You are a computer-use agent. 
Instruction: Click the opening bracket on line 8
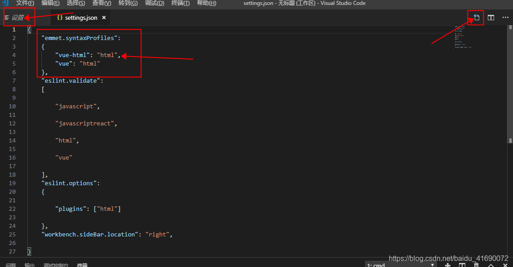click(x=43, y=89)
